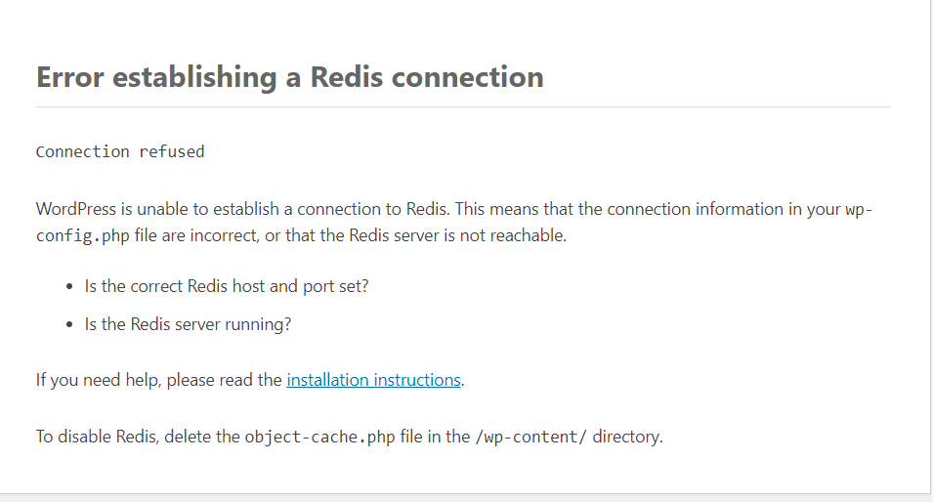Click the object-cache.php filename text
933x502 pixels.
tap(320, 438)
